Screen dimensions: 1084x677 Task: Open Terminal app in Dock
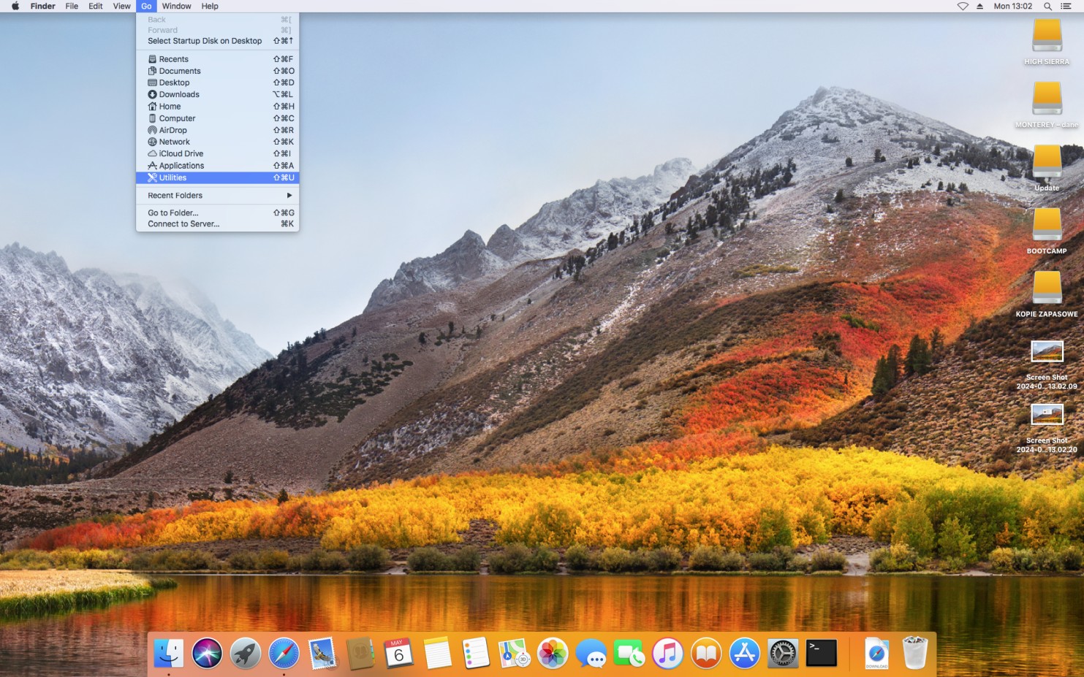click(822, 653)
